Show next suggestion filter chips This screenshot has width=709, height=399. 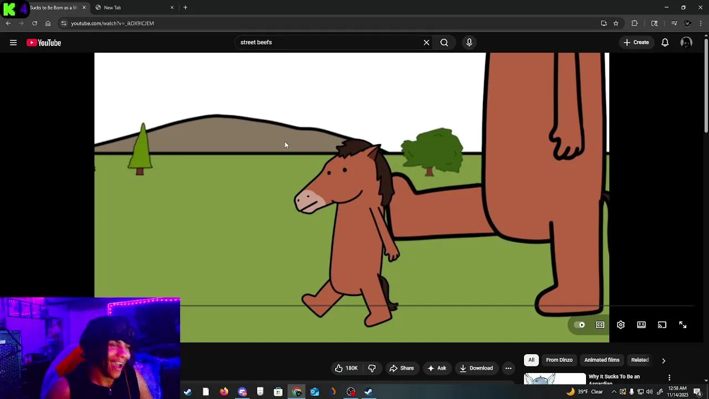[664, 360]
